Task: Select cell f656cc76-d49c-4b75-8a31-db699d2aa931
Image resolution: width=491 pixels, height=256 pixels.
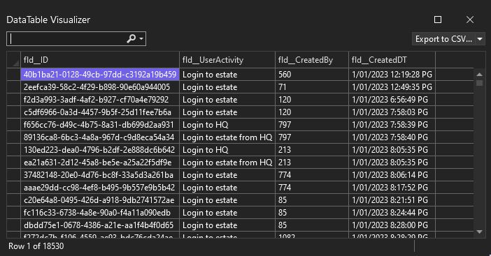Action: pos(100,125)
